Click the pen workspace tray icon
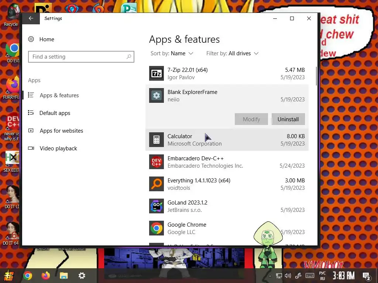The height and width of the screenshot is (283, 378). tap(298, 276)
